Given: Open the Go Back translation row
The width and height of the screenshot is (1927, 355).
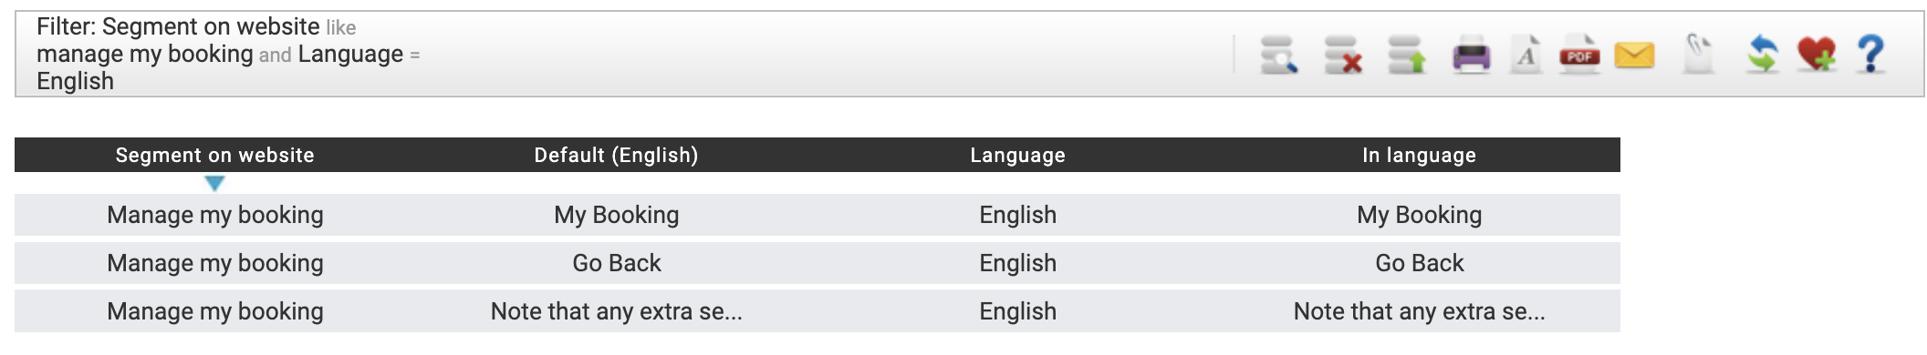Looking at the screenshot, I should point(818,263).
